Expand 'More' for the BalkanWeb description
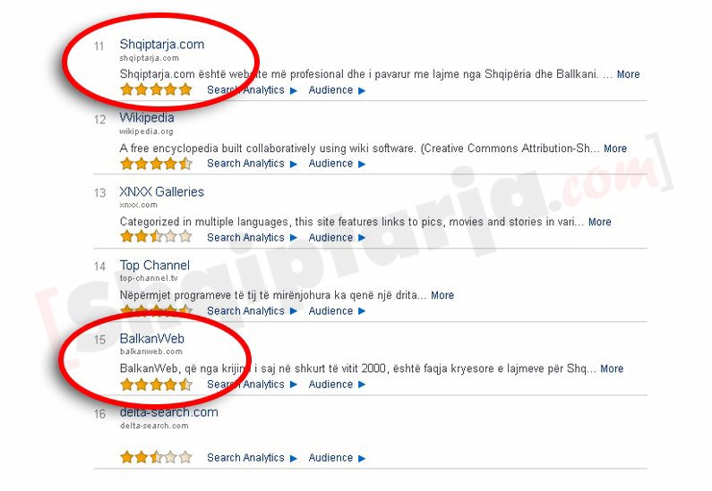 coord(612,369)
